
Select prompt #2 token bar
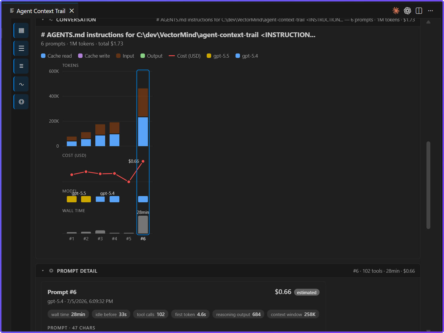coord(86,139)
